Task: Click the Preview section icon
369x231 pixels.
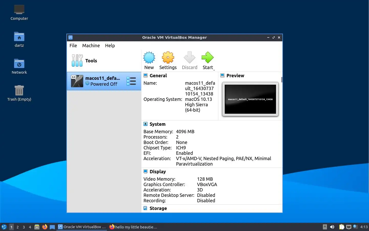Action: click(x=222, y=75)
